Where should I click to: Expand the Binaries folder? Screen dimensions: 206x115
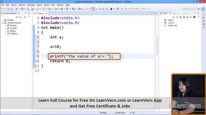point(5,26)
